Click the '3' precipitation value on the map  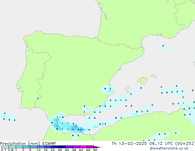tap(73, 129)
